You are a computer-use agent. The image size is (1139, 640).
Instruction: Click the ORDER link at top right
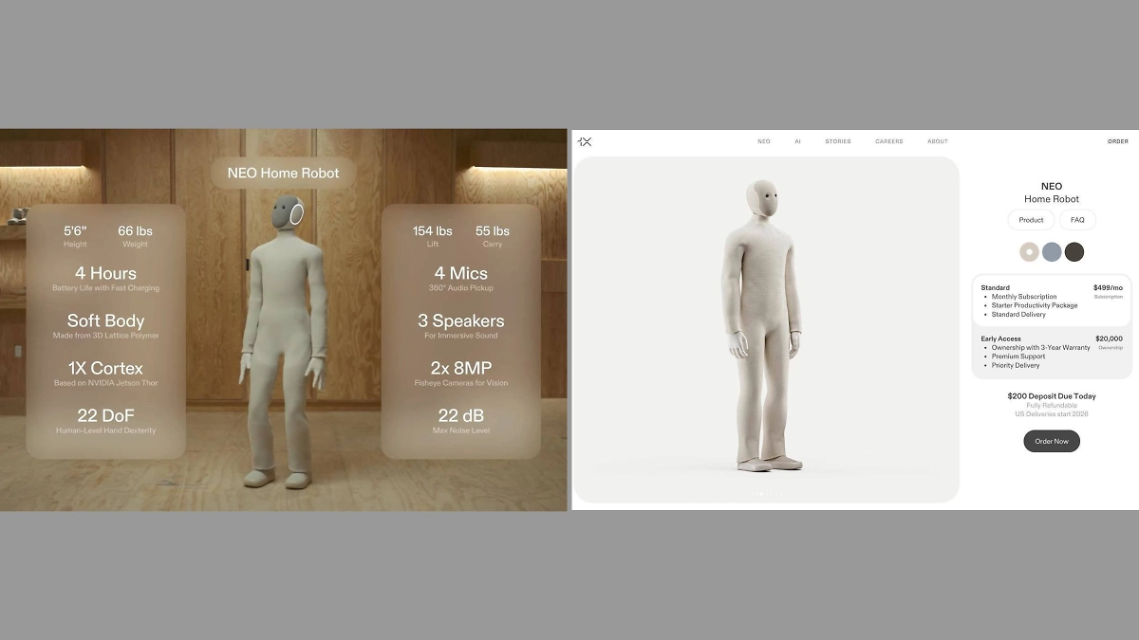[1117, 141]
